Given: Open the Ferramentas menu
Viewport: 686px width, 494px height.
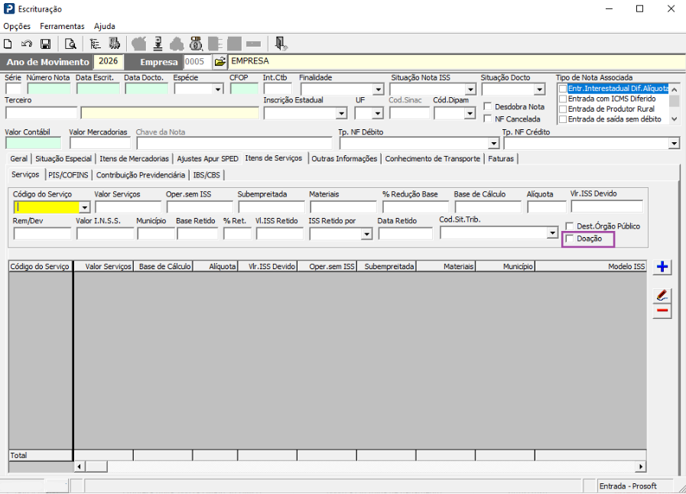Looking at the screenshot, I should tap(62, 26).
